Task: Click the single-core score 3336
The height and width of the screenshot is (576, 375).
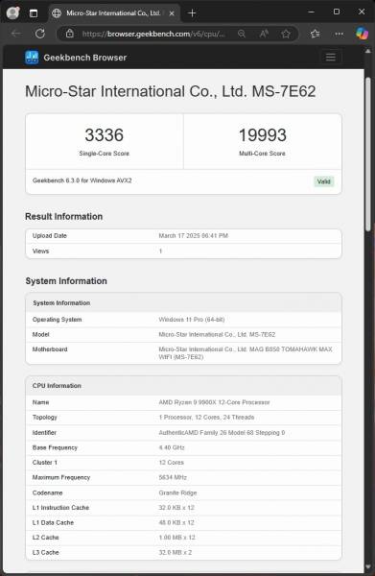Action: pyautogui.click(x=105, y=135)
